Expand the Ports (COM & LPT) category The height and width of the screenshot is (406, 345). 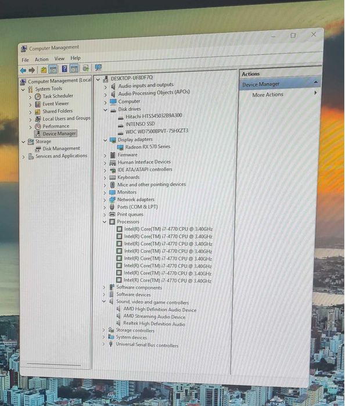click(x=105, y=207)
